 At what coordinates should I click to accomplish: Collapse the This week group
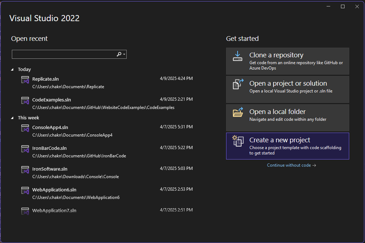point(12,118)
